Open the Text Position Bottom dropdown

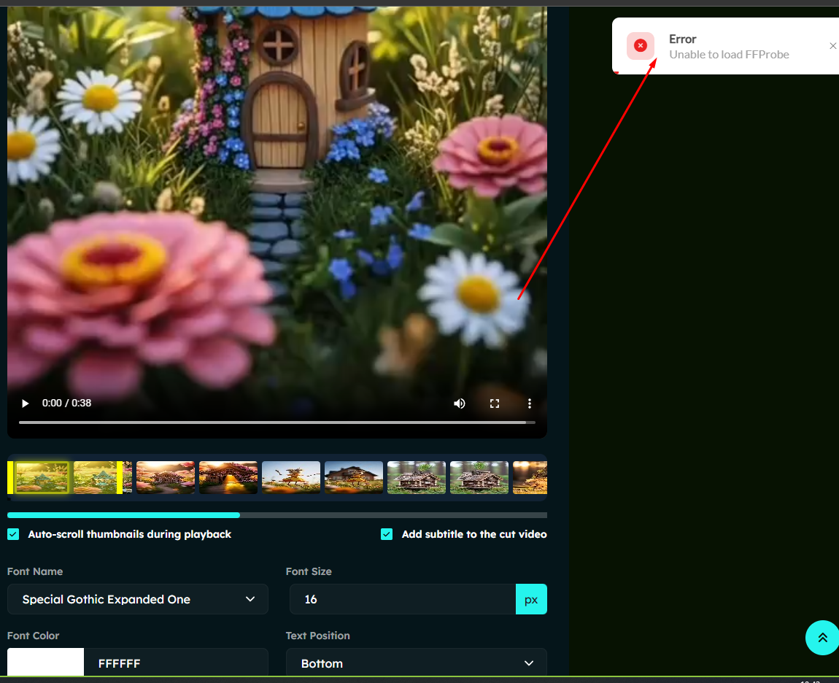point(417,663)
